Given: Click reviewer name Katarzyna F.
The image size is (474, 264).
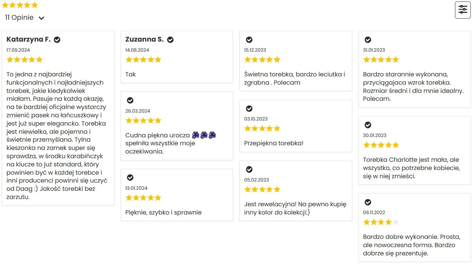Looking at the screenshot, I should (28, 39).
